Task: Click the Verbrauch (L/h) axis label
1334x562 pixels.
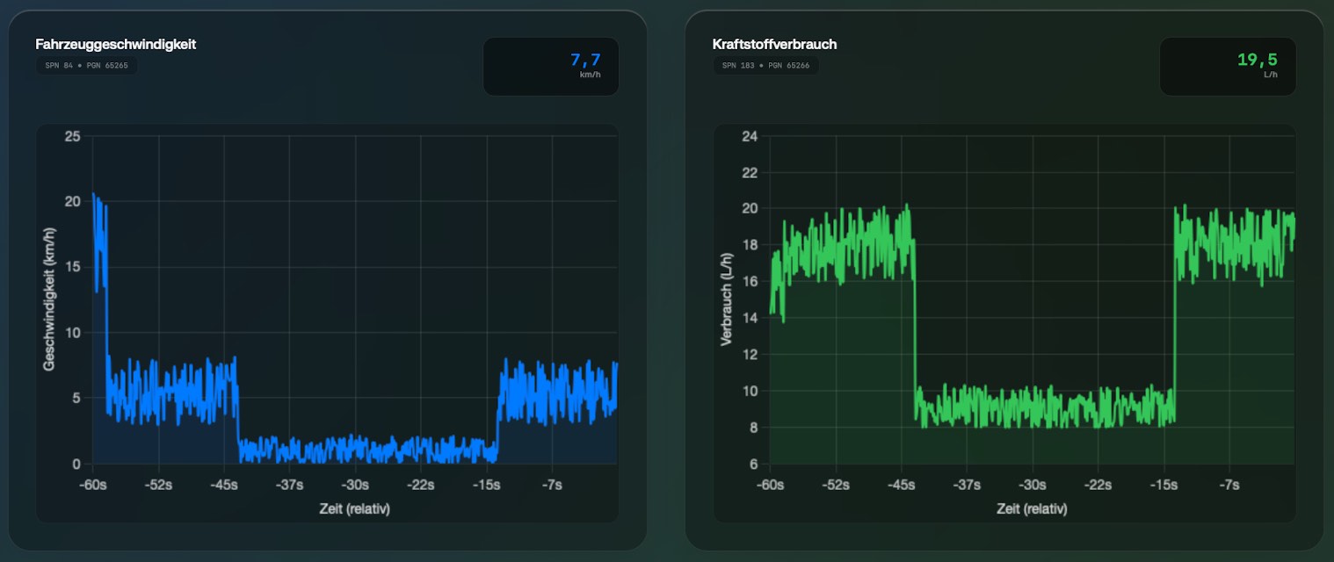Action: pyautogui.click(x=726, y=299)
